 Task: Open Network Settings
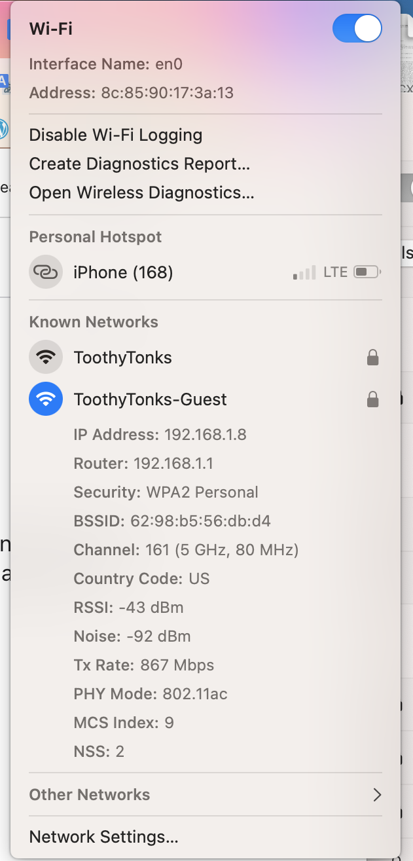[x=103, y=837]
